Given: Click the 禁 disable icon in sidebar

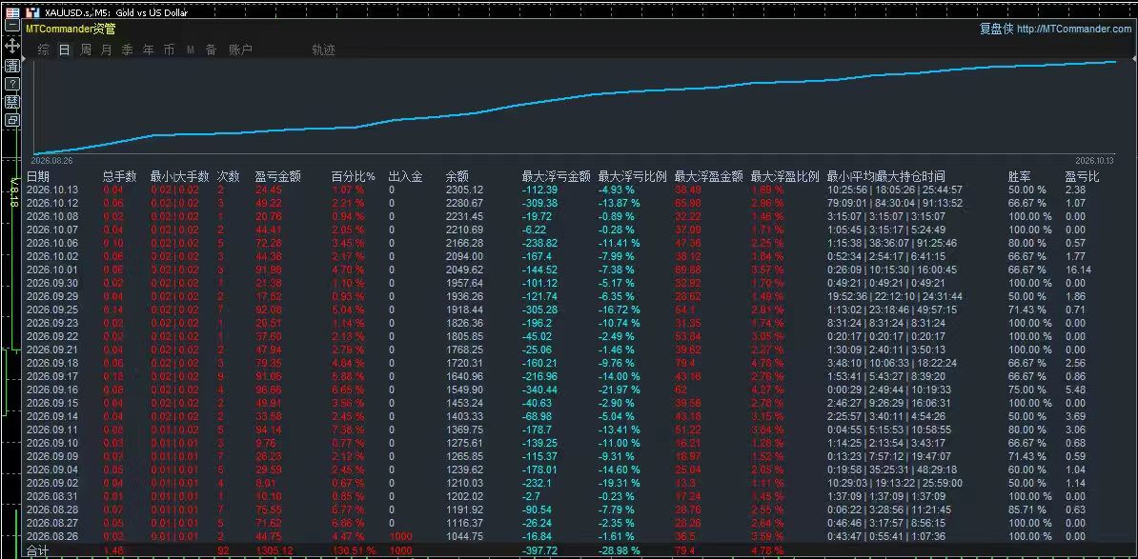Looking at the screenshot, I should pos(12,102).
